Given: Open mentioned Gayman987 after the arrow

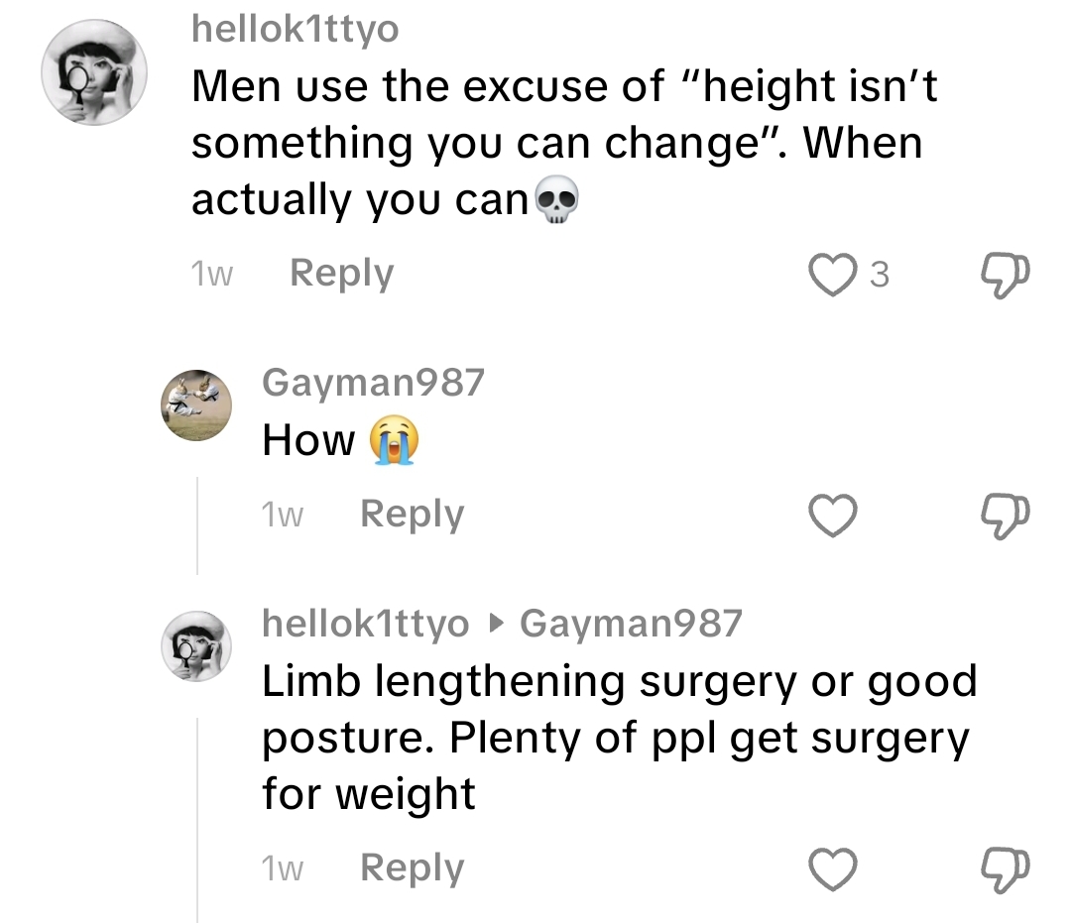Looking at the screenshot, I should click(x=631, y=624).
